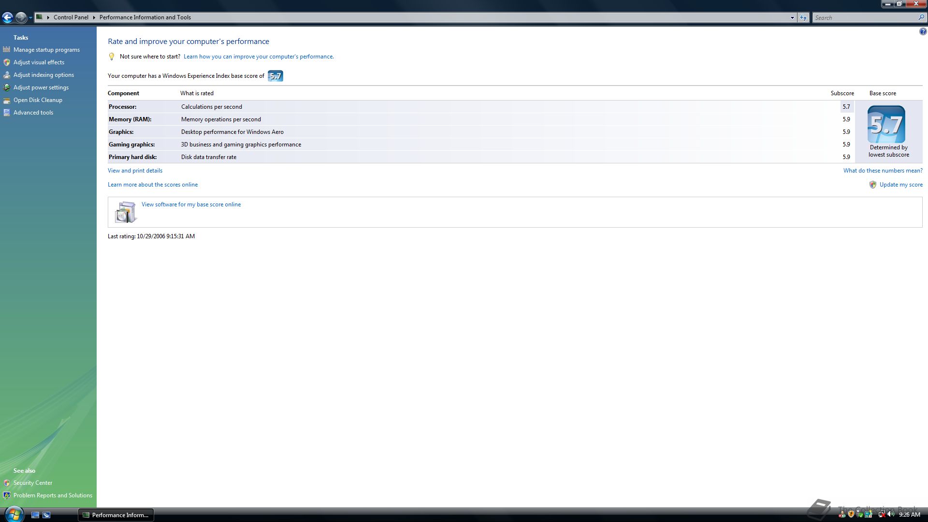Click the Adjust power settings icon
The width and height of the screenshot is (928, 522).
pyautogui.click(x=7, y=87)
